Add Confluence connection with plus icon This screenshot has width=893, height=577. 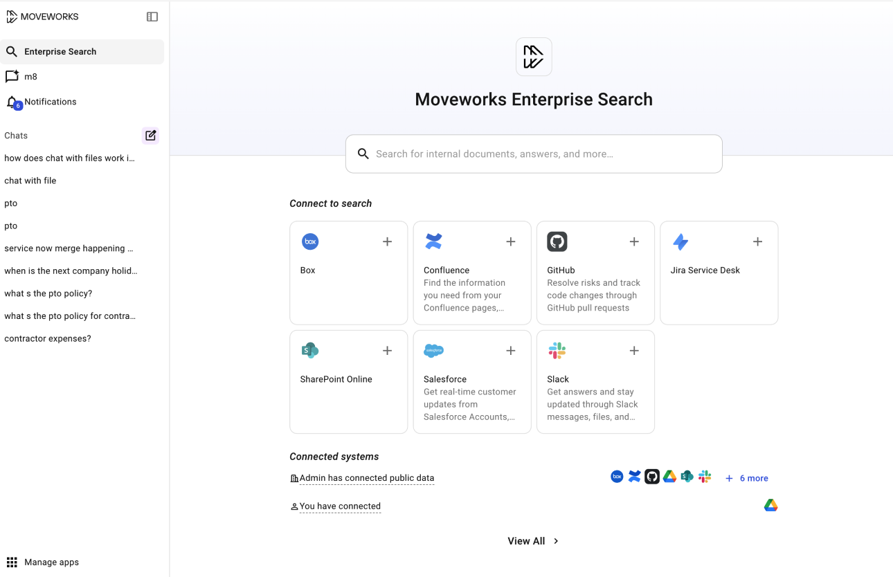coord(511,241)
